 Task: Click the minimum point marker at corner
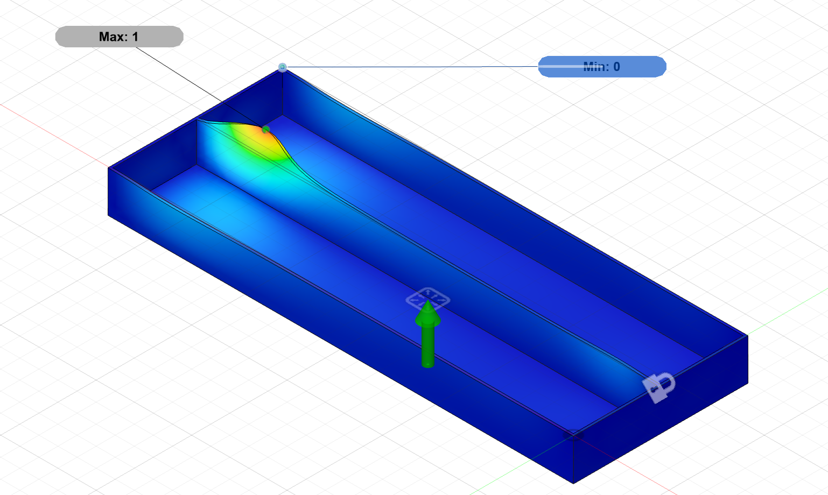[x=282, y=67]
